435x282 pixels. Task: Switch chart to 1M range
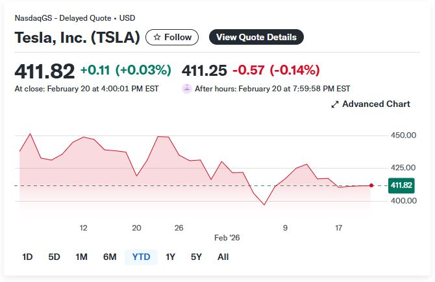point(81,257)
